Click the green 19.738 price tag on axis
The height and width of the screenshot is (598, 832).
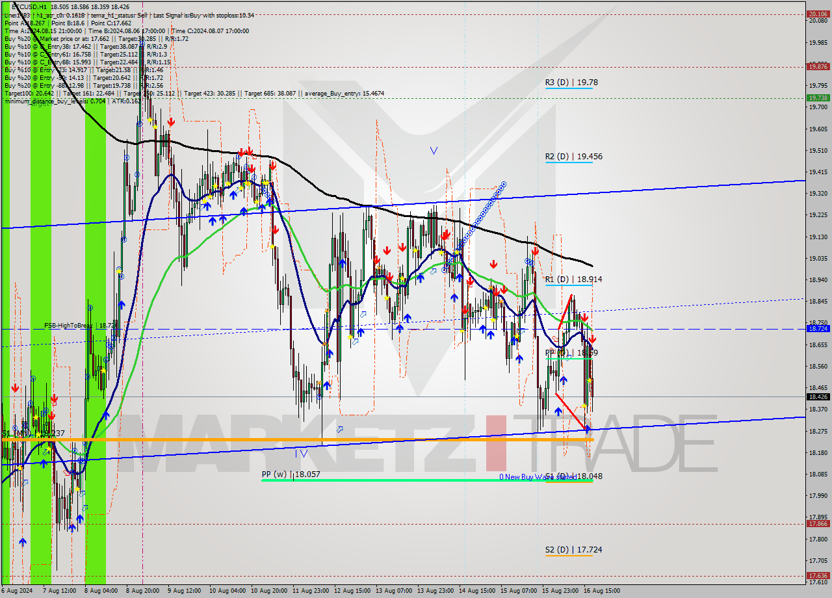pyautogui.click(x=817, y=97)
